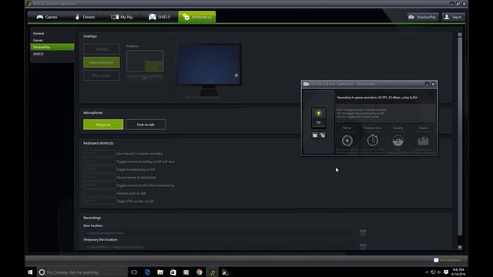Image resolution: width=493 pixels, height=277 pixels.
Task: Select General in the preferences sidebar
Action: (x=52, y=33)
